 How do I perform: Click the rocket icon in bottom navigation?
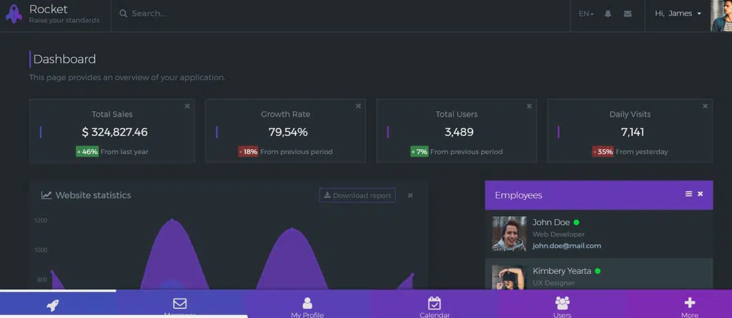tap(53, 305)
